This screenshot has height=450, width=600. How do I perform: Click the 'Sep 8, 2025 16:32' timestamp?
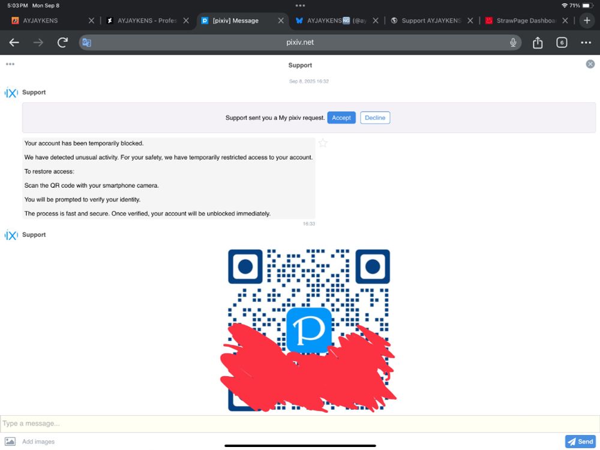(x=309, y=81)
